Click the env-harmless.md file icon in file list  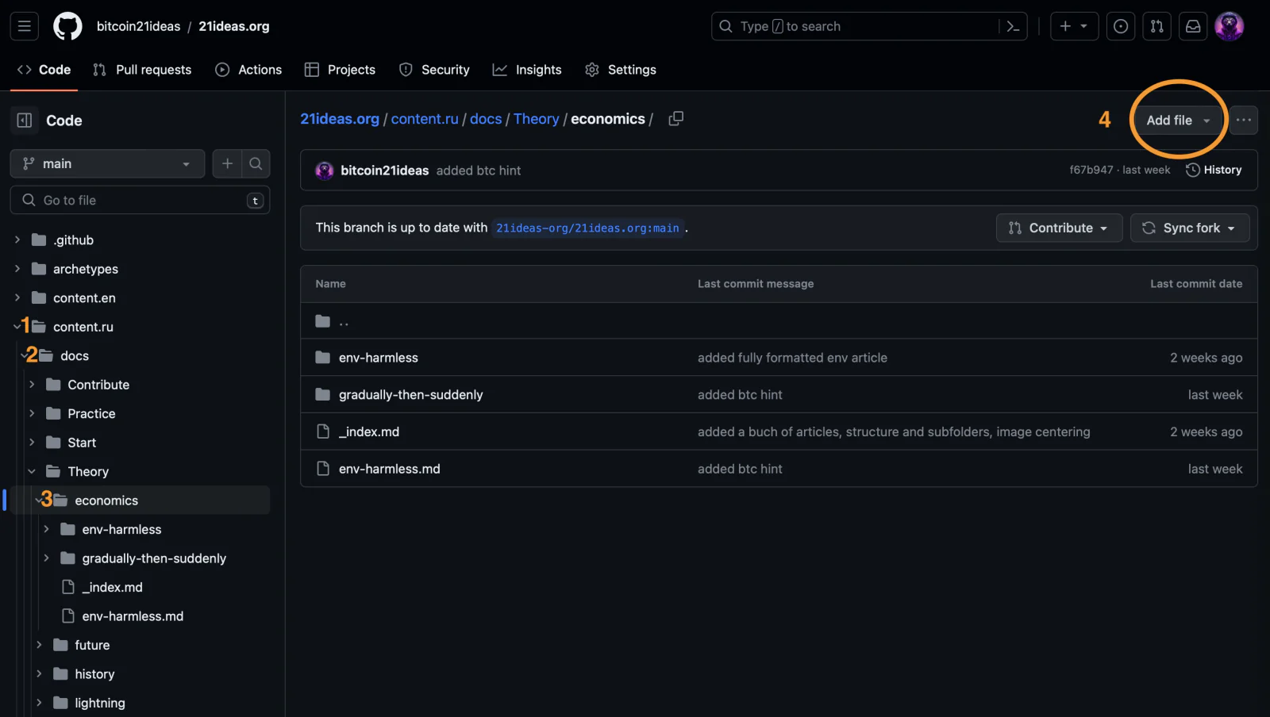(322, 469)
